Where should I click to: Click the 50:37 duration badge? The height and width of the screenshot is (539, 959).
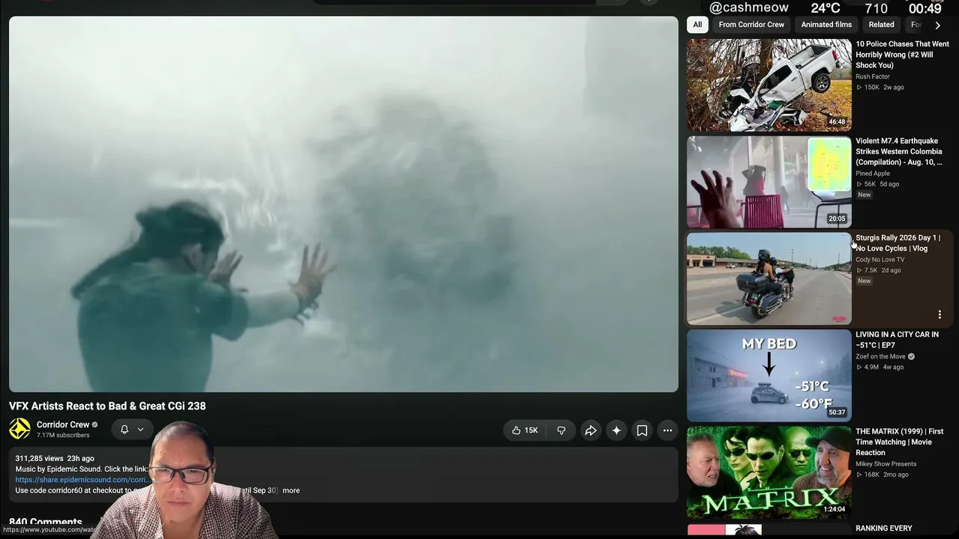click(837, 412)
